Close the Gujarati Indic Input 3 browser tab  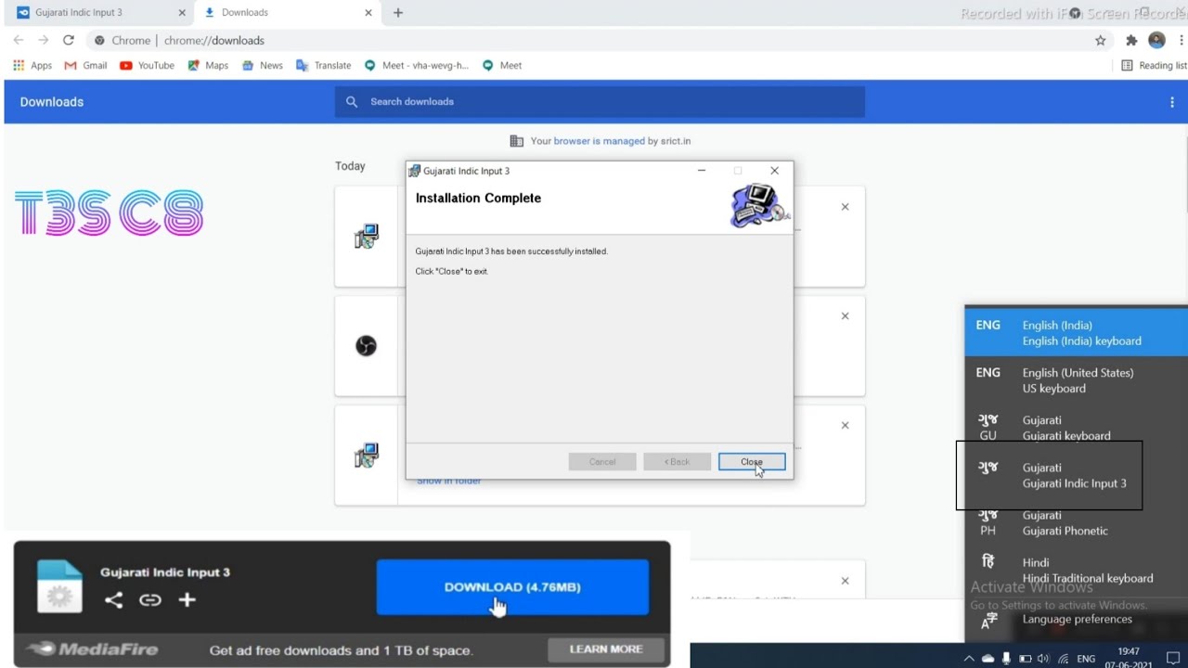pos(182,12)
